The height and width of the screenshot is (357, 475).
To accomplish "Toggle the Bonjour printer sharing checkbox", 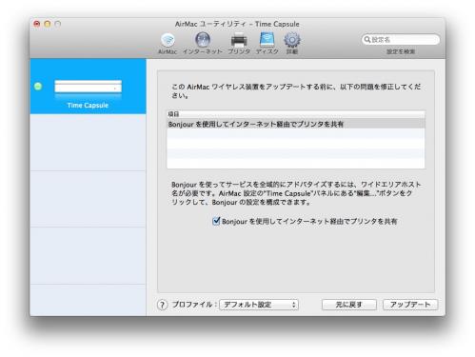I will pyautogui.click(x=216, y=221).
